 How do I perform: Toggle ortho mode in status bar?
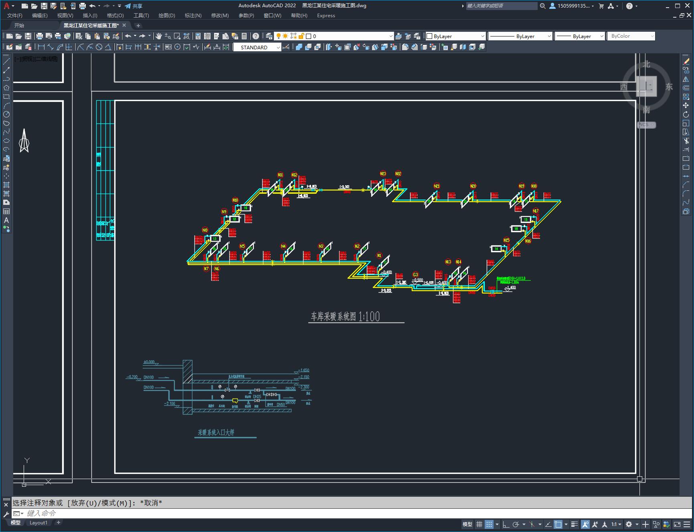(x=506, y=524)
